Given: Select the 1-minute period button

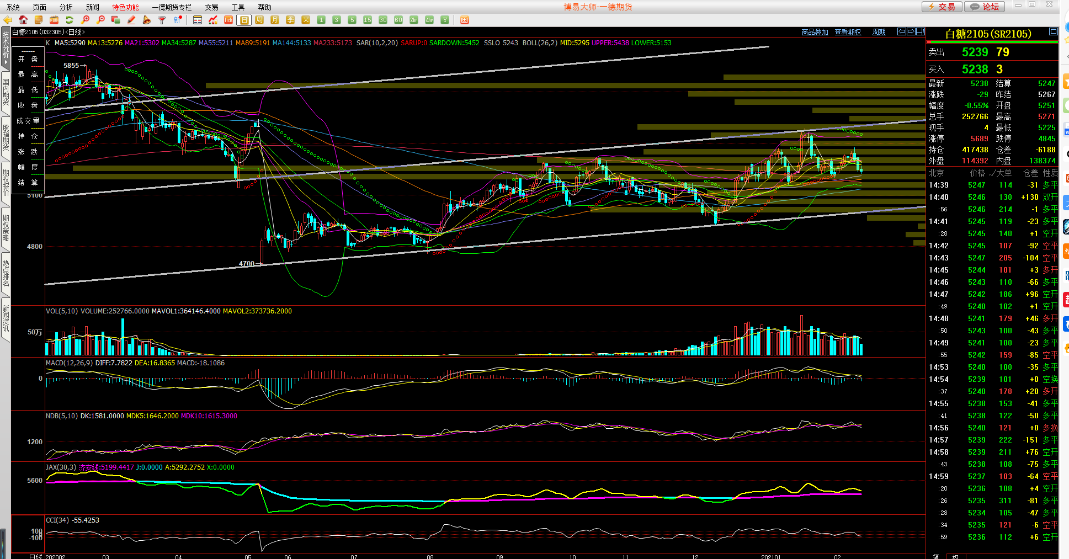Looking at the screenshot, I should 321,20.
